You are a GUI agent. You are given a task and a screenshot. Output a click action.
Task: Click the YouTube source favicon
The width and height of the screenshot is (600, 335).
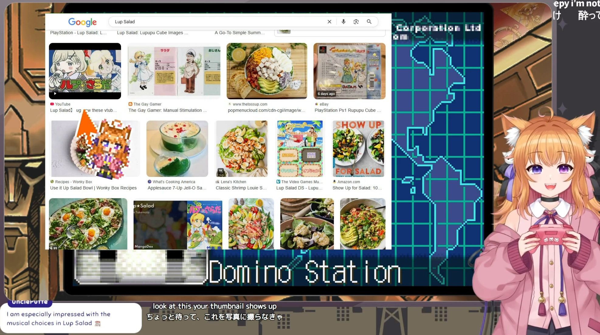(x=52, y=104)
